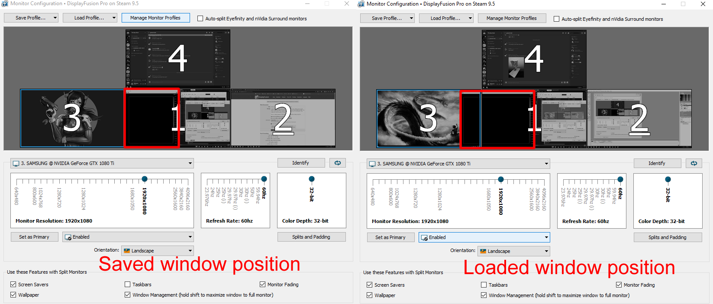Check the Taskbars option in right window
Screen dimensions: 713x304
(484, 285)
